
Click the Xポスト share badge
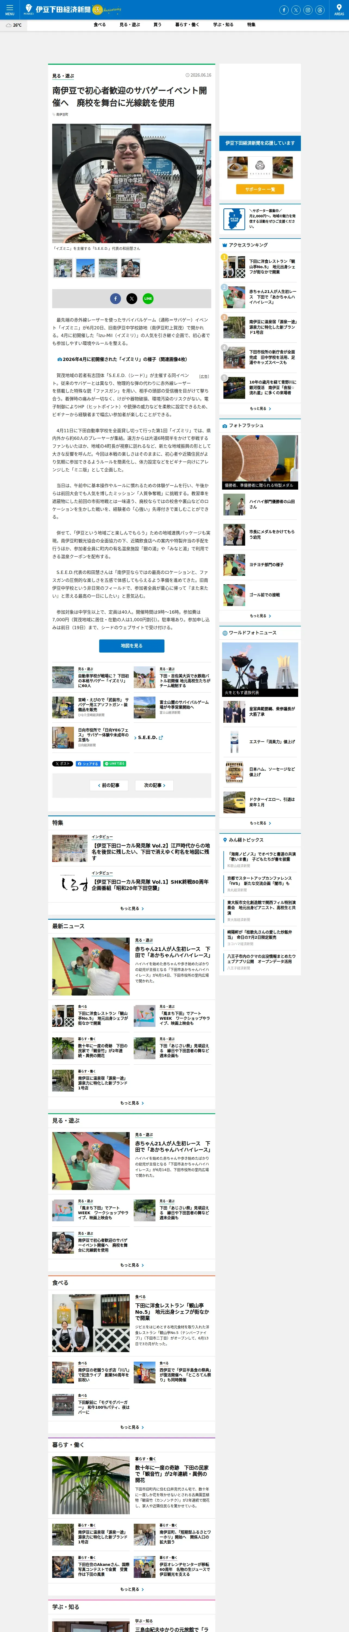tap(63, 764)
